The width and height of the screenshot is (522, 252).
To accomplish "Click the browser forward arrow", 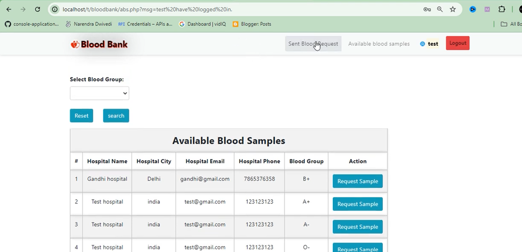I will tap(23, 9).
